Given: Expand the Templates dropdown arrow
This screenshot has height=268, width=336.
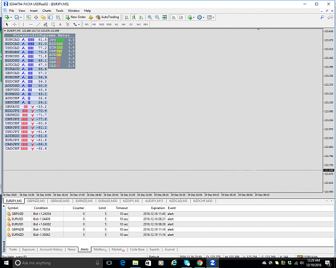Looking at the screenshot, I should tap(213, 18).
